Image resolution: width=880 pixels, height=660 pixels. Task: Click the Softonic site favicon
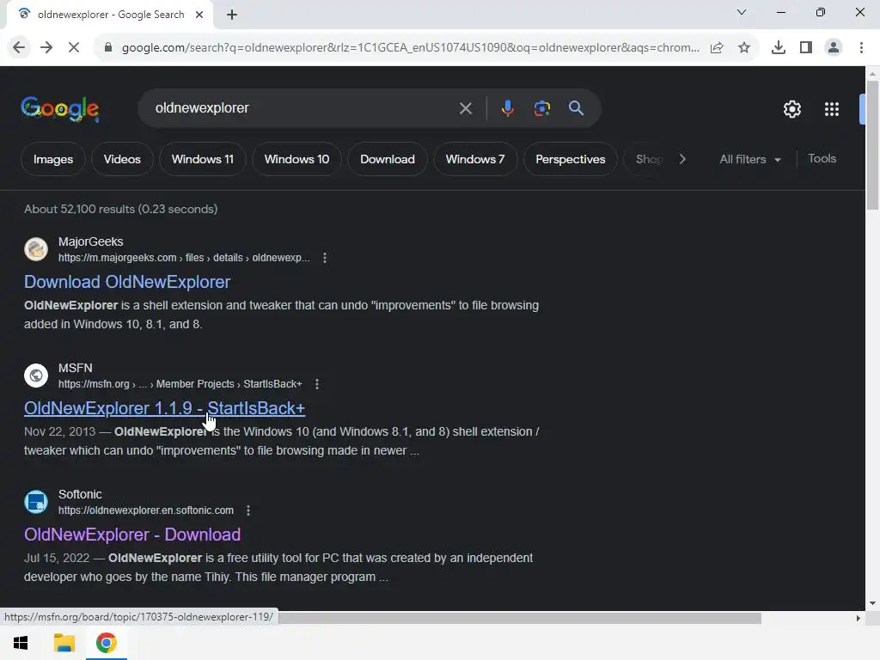pyautogui.click(x=36, y=502)
